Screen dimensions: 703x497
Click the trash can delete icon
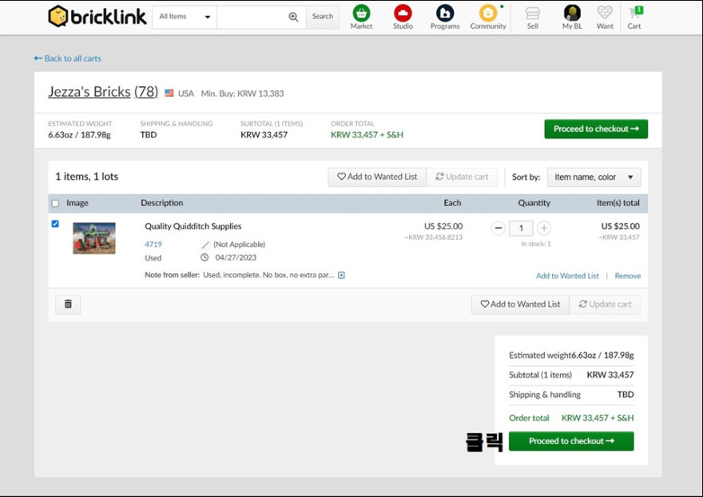[68, 304]
